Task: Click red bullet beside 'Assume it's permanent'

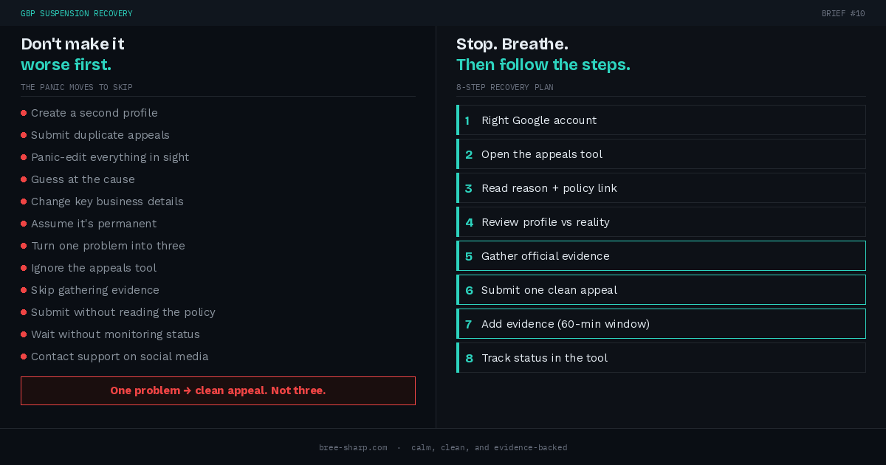Action: click(24, 224)
